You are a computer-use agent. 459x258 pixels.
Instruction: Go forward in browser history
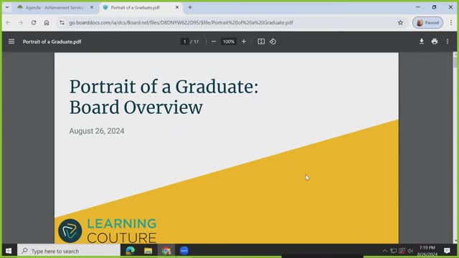point(21,22)
